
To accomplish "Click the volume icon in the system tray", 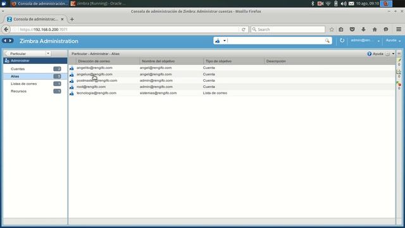I will pyautogui.click(x=344, y=4).
